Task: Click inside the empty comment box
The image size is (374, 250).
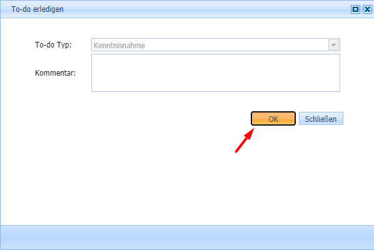Action: (x=216, y=72)
